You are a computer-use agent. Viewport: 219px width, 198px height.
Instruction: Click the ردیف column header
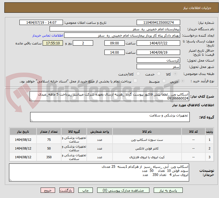209,132
